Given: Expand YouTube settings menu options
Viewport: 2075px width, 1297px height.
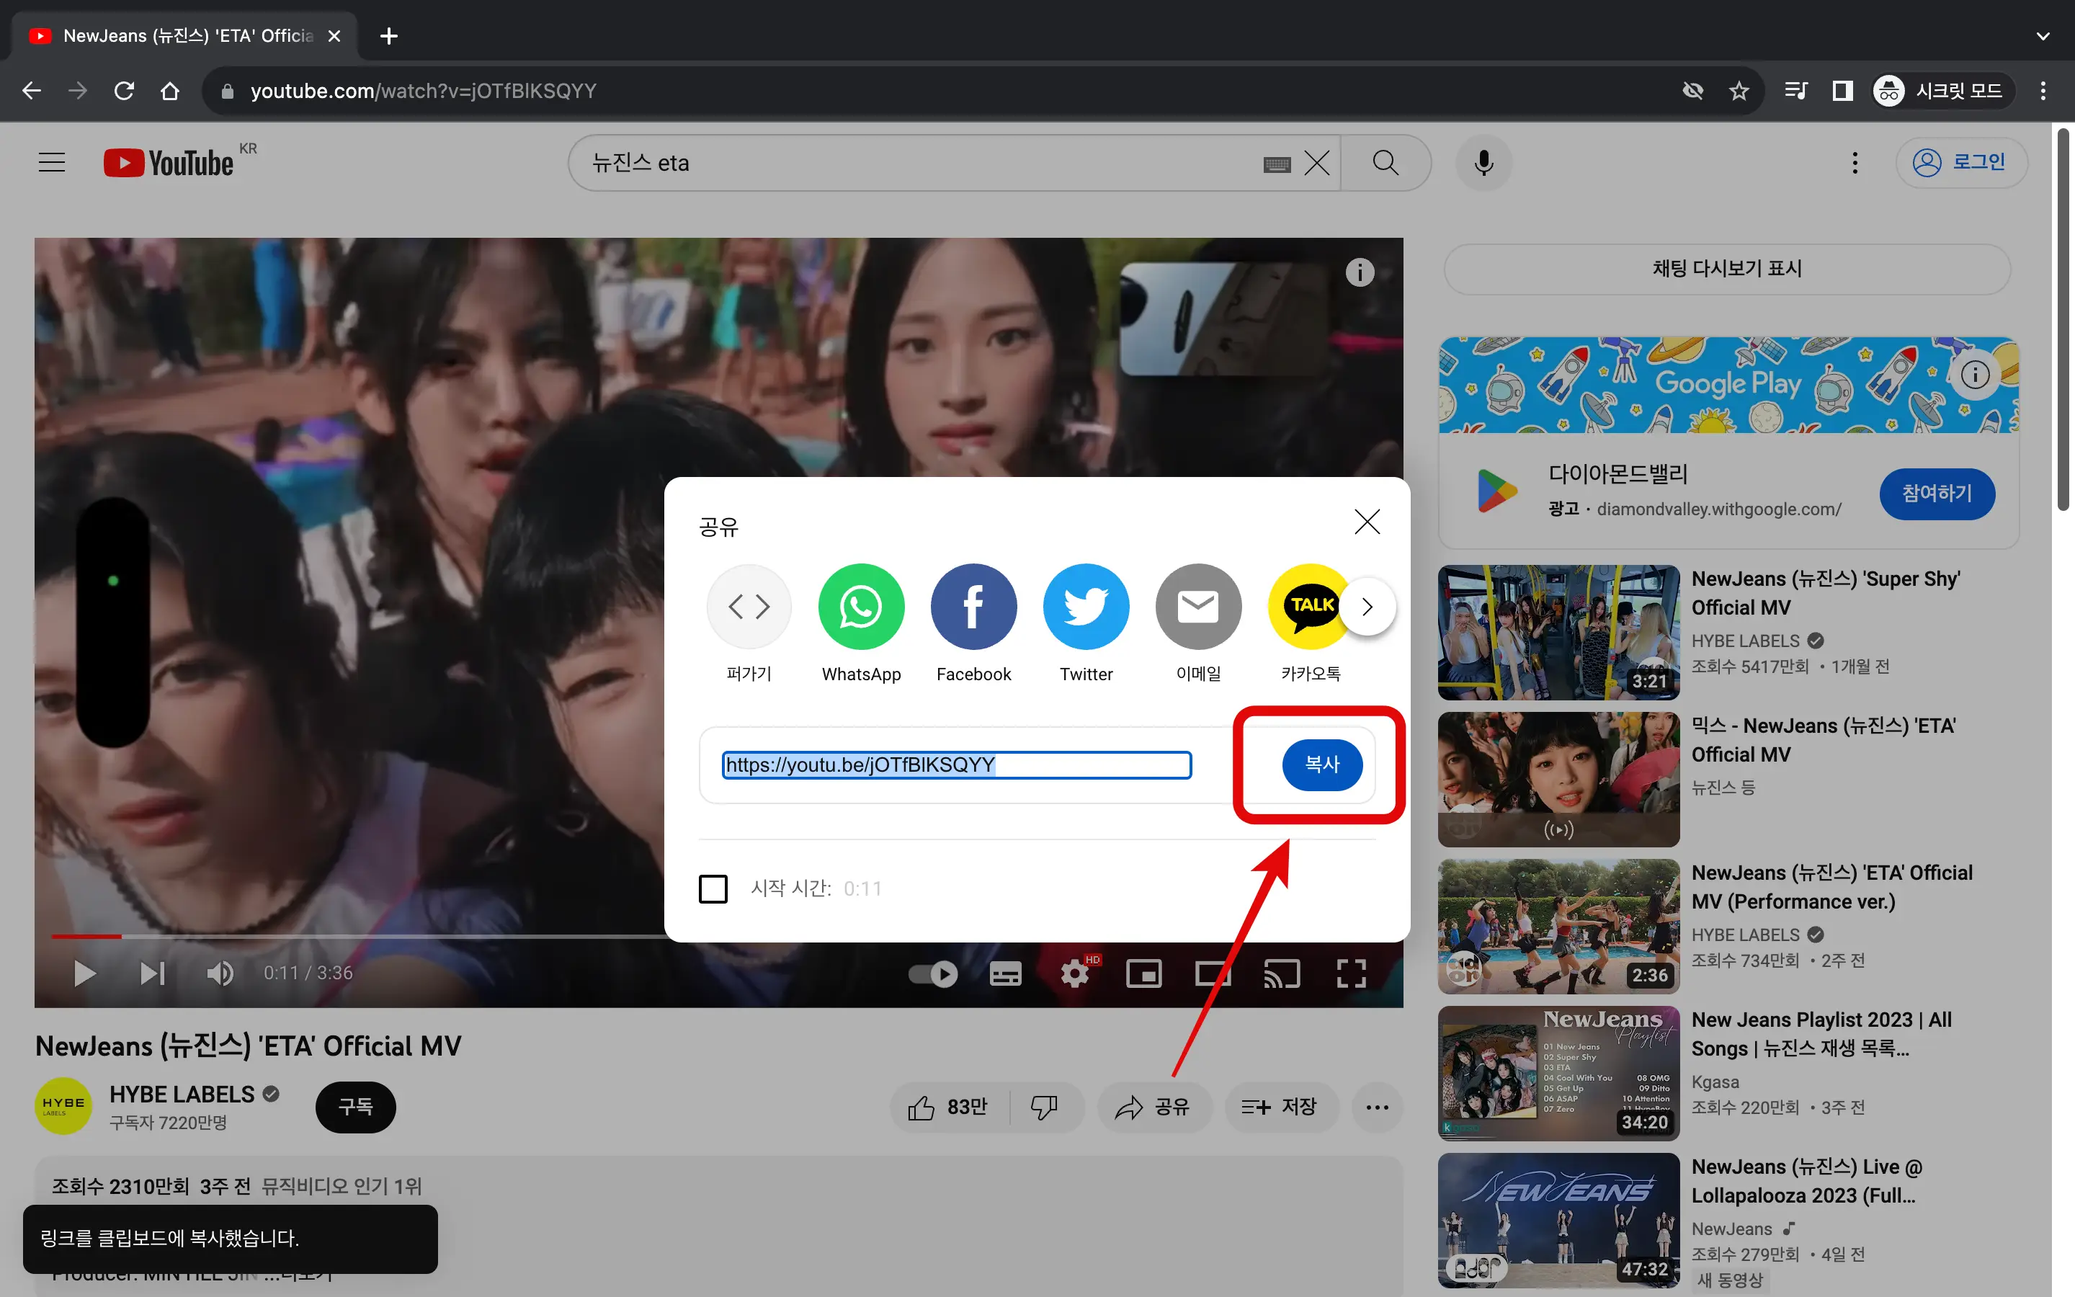Looking at the screenshot, I should [x=1854, y=161].
